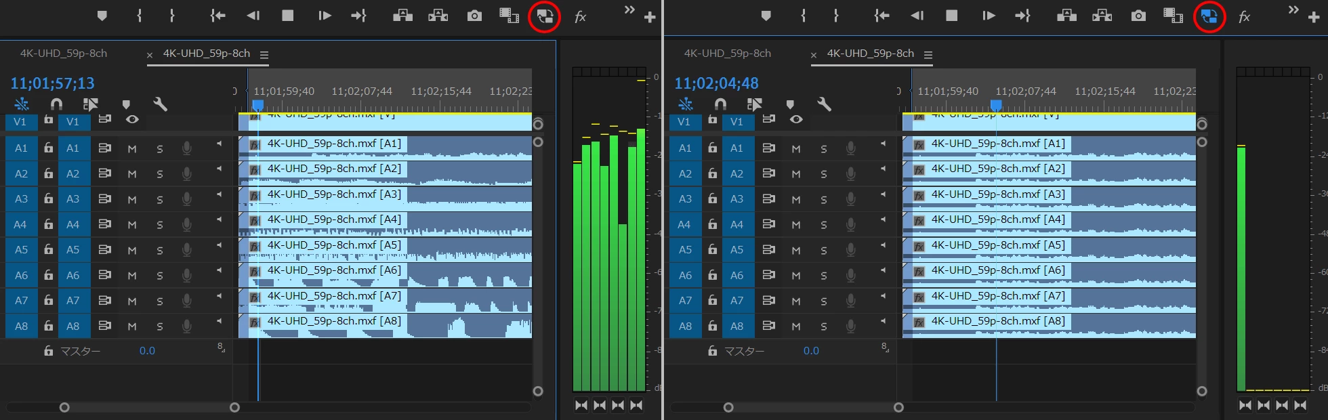Click the Extract button in right panel
The width and height of the screenshot is (1328, 420).
[x=1102, y=16]
